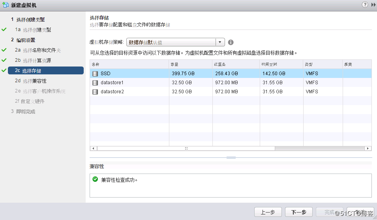This screenshot has height=220, width=377.
Task: Click the datastore2 disk icon
Action: pyautogui.click(x=95, y=92)
